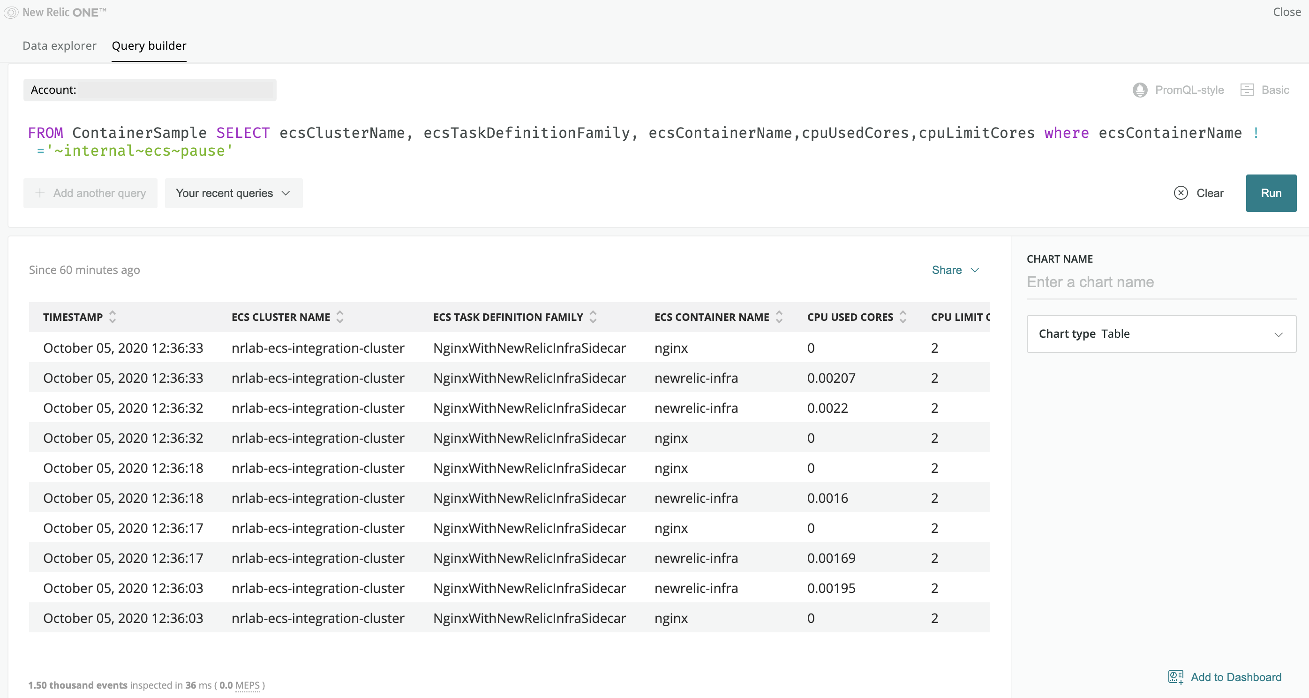Click the 0.0016 CPU used value
Viewport: 1309px width, 698px height.
828,498
